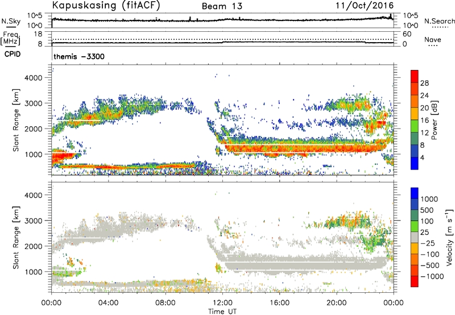455x315 pixels.
Task: Click the 12 dB color bar label
Action: [x=424, y=133]
